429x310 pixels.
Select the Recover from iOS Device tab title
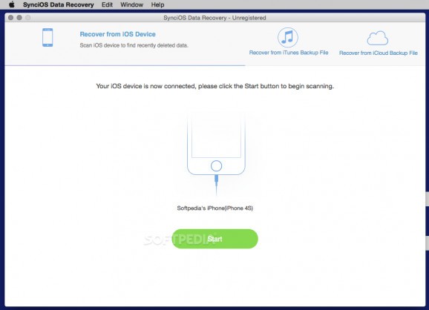coord(118,34)
